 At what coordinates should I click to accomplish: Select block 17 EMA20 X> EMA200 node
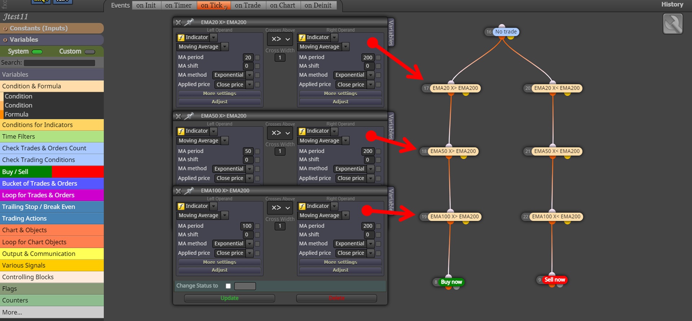[455, 88]
